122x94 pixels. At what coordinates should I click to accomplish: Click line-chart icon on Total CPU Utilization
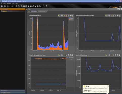click(x=65, y=16)
